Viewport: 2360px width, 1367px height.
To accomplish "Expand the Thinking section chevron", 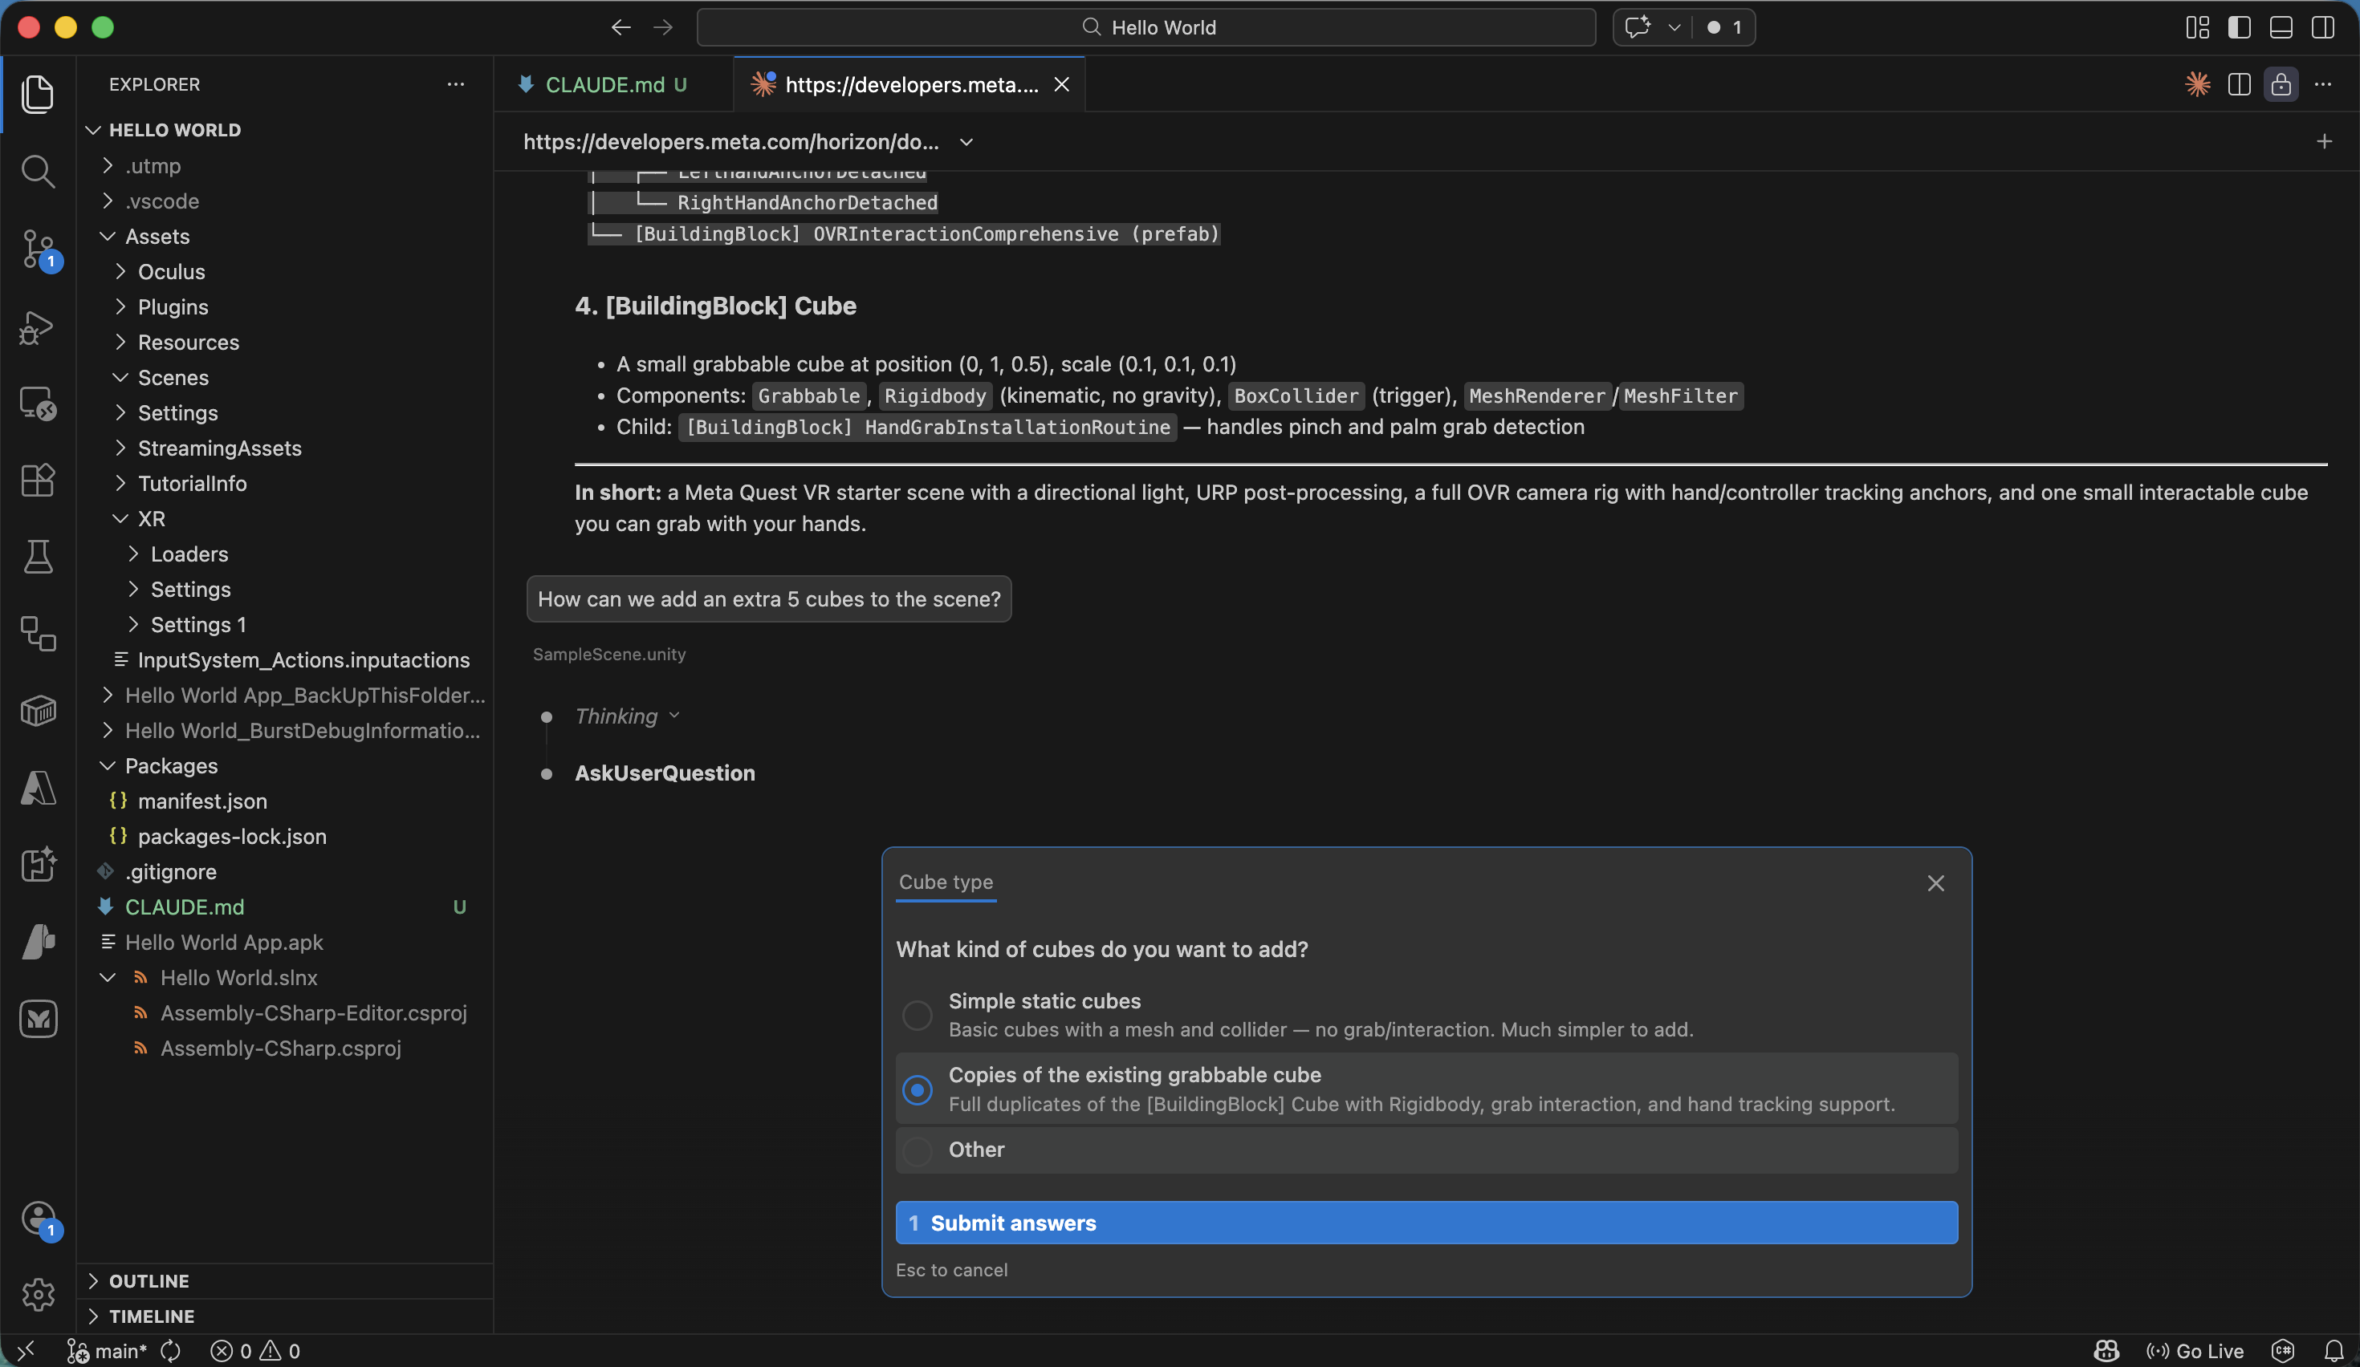I will click(x=674, y=716).
